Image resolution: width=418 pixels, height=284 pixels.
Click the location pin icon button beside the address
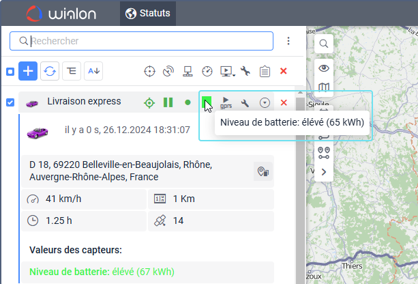263,171
